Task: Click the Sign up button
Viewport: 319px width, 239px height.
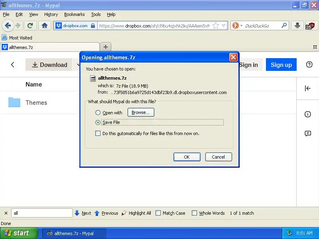Action: coord(281,65)
